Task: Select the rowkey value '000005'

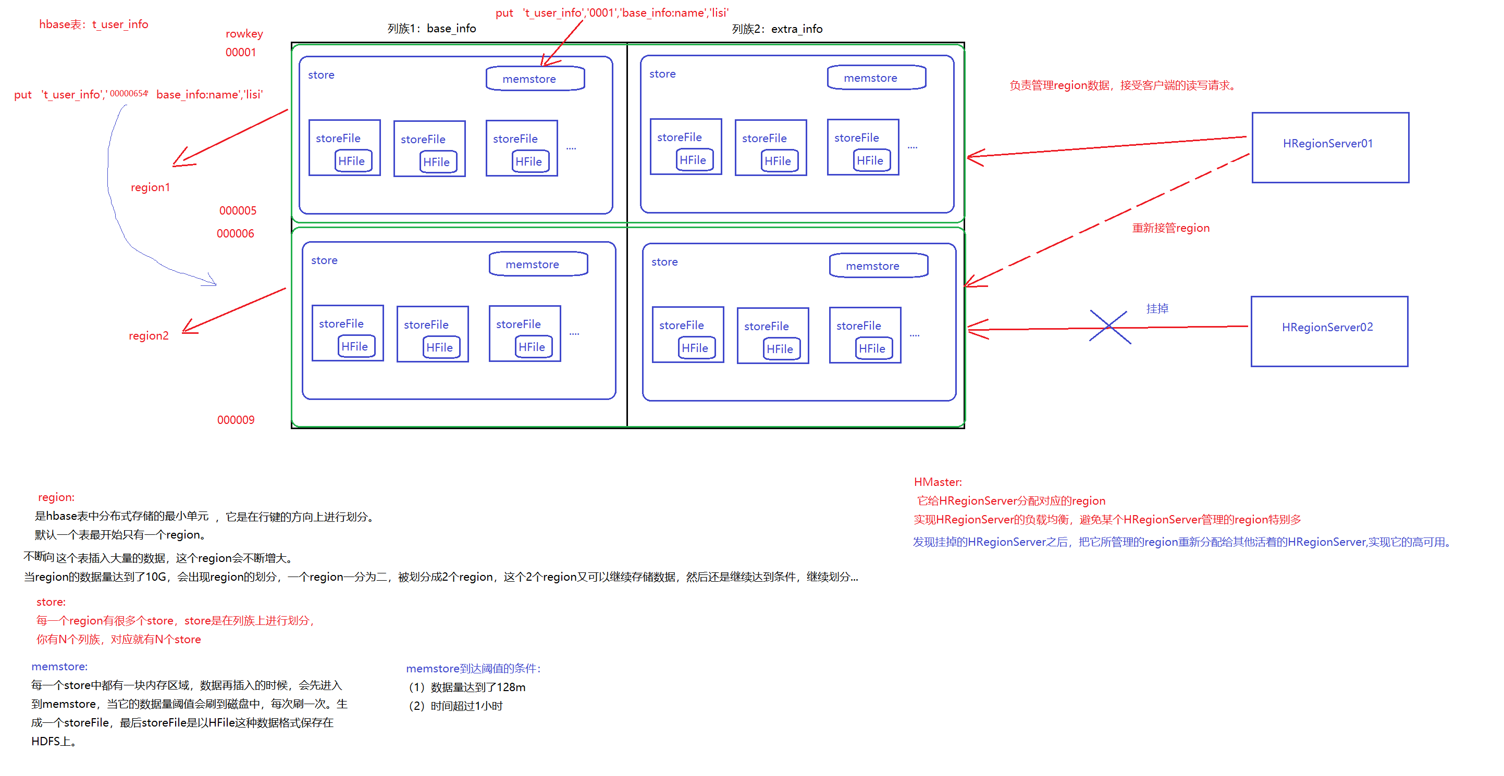Action: [238, 210]
